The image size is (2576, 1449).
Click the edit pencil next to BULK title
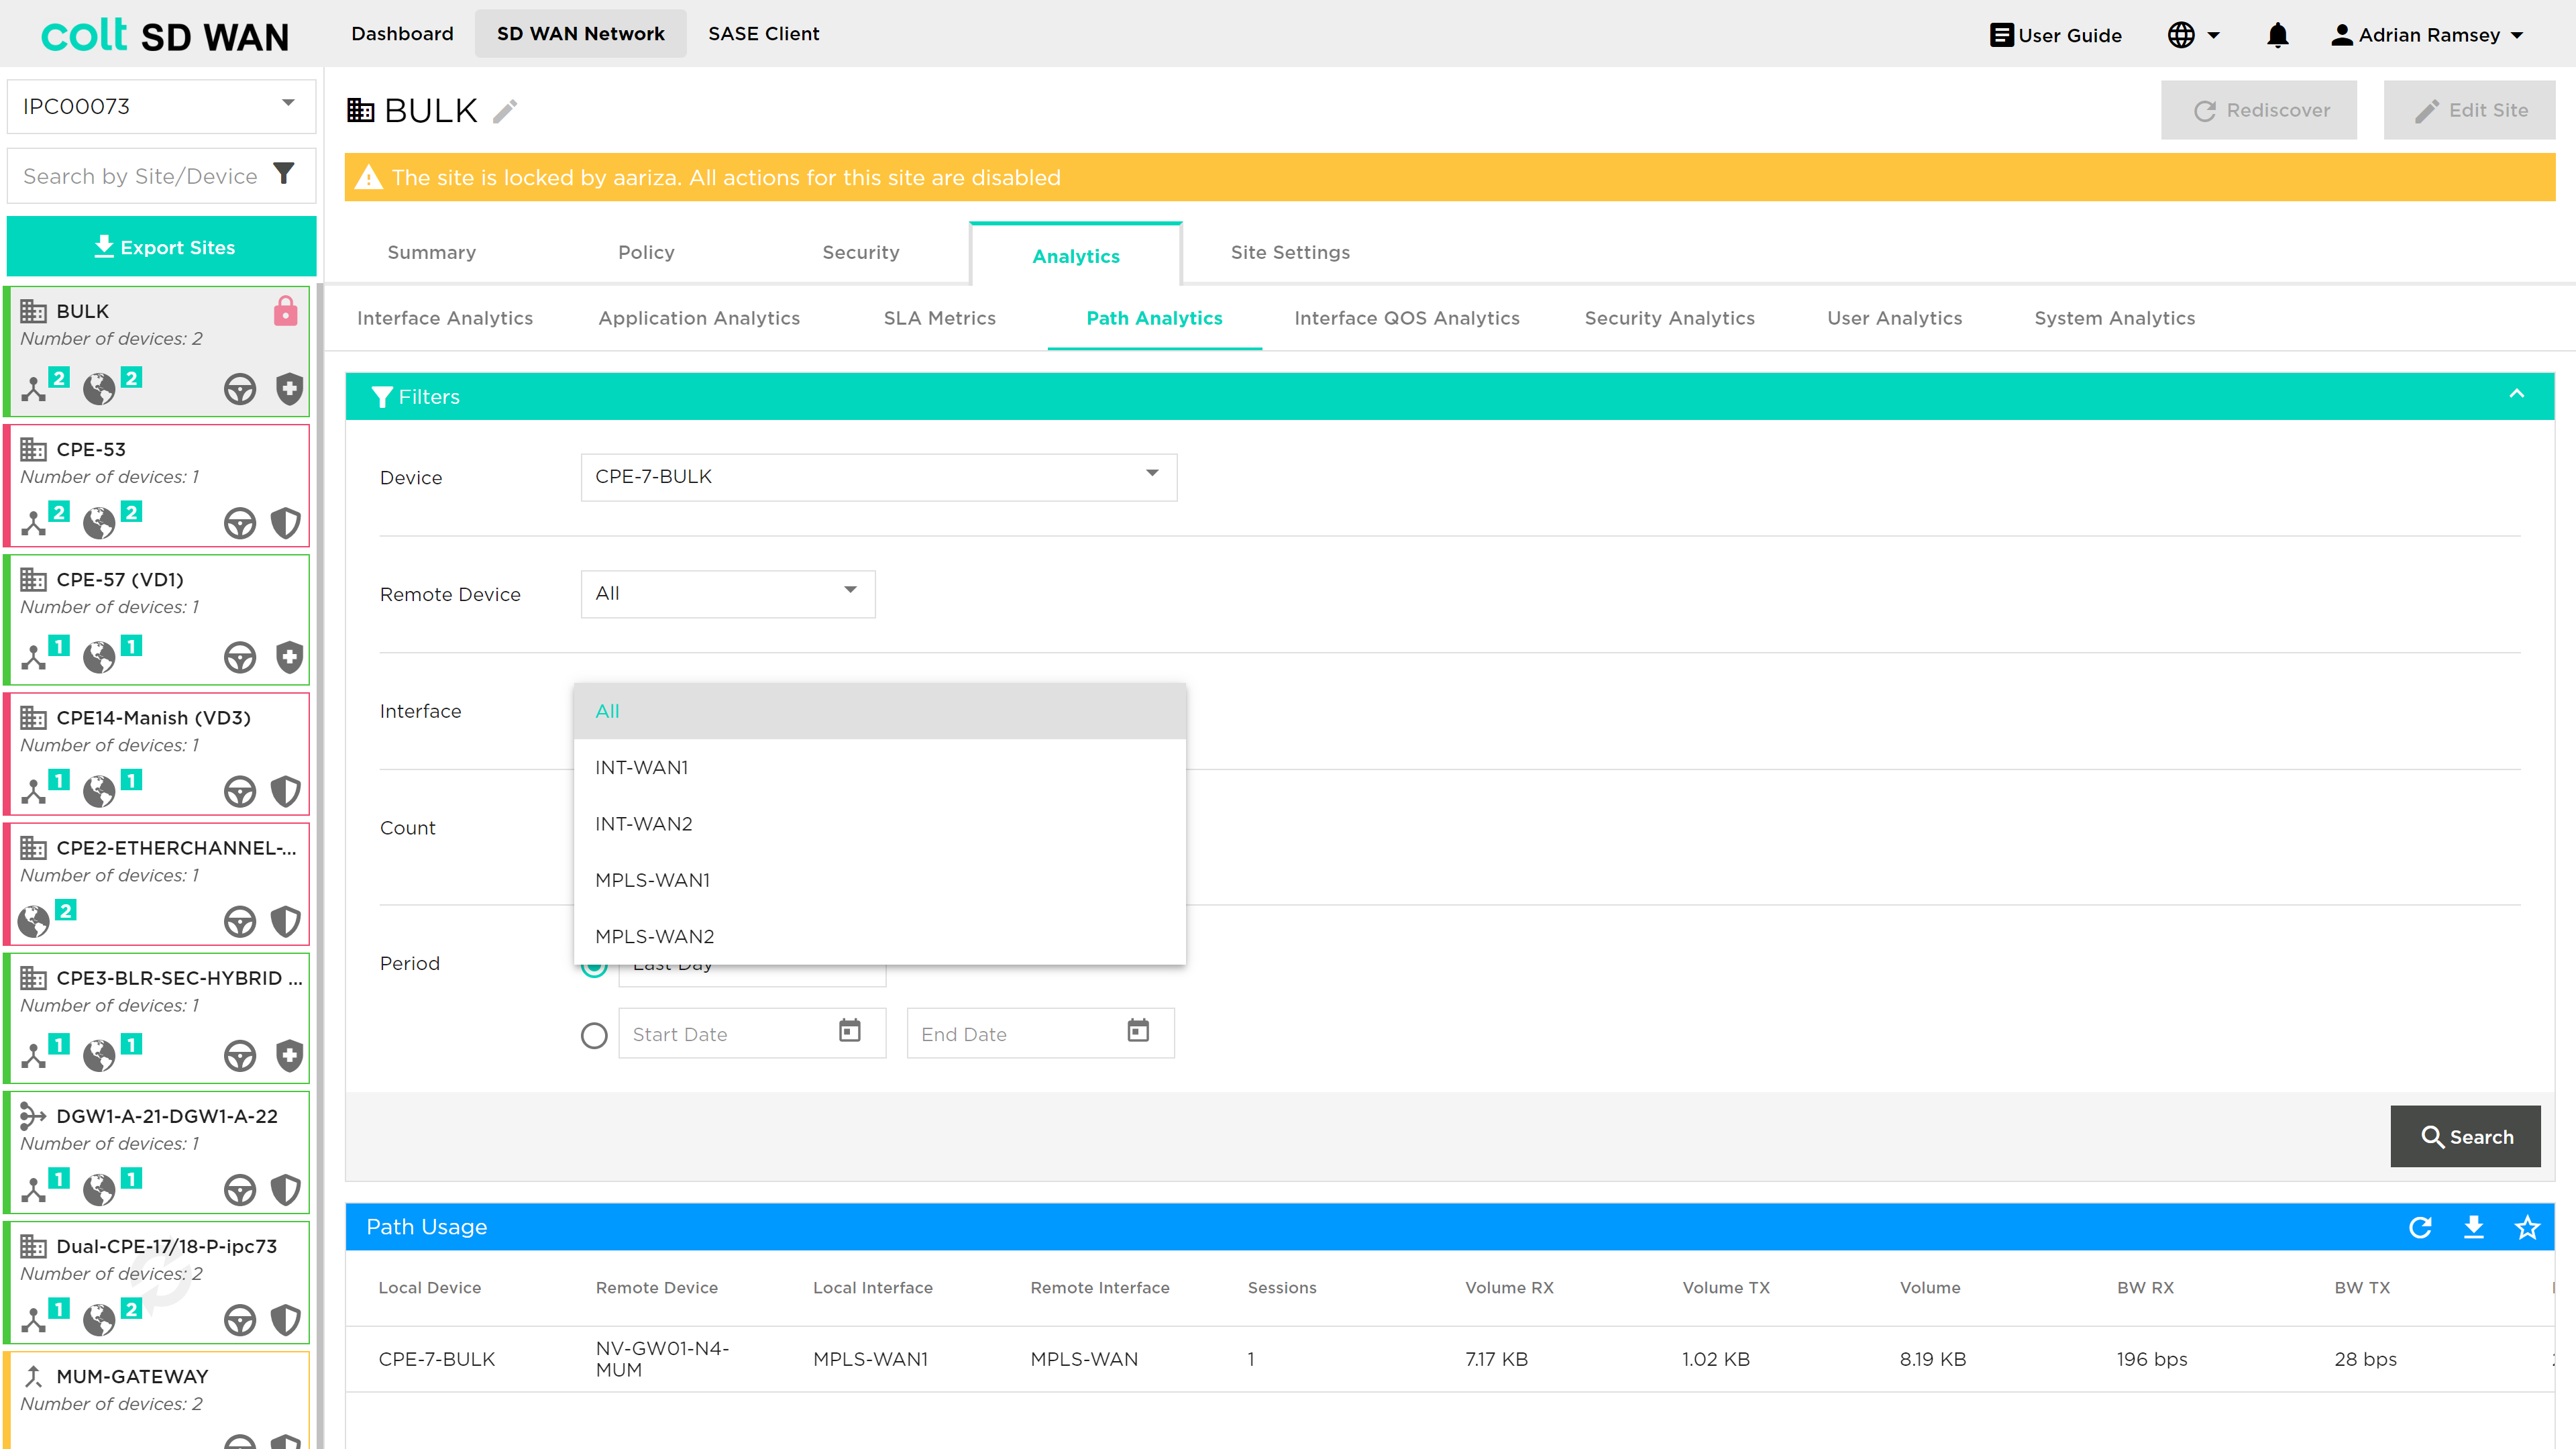click(505, 111)
